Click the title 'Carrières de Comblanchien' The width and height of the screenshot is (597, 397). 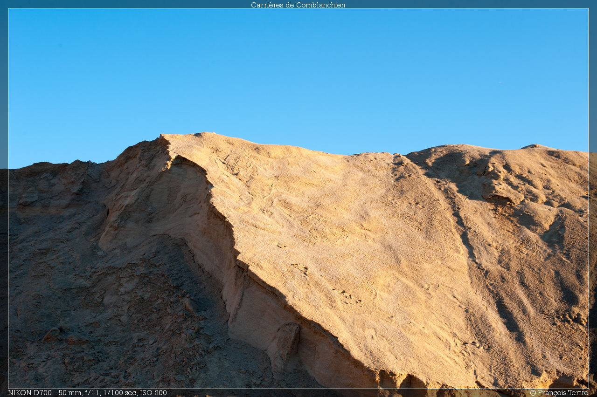coord(298,5)
